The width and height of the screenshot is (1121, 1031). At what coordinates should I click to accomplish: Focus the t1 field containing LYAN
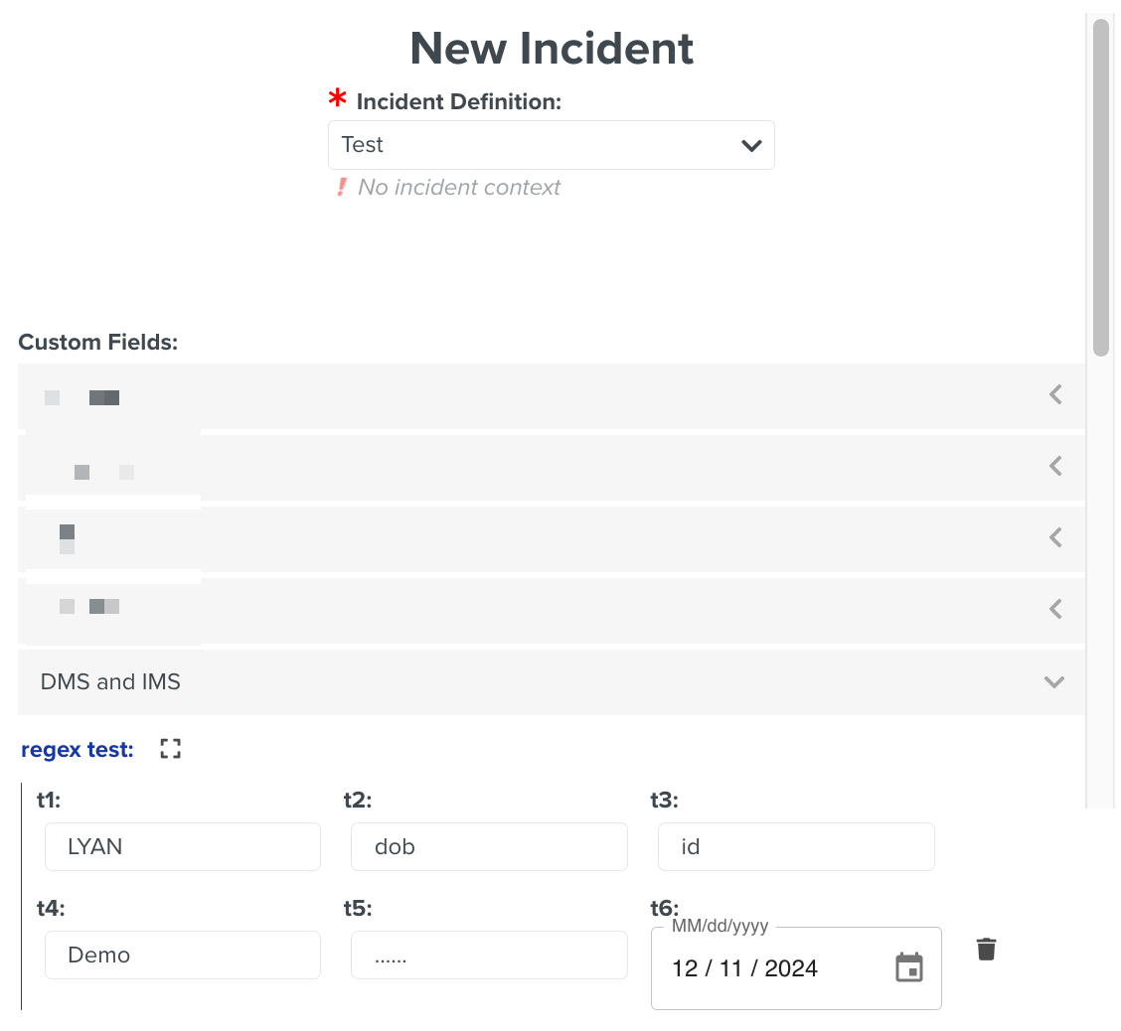point(182,846)
